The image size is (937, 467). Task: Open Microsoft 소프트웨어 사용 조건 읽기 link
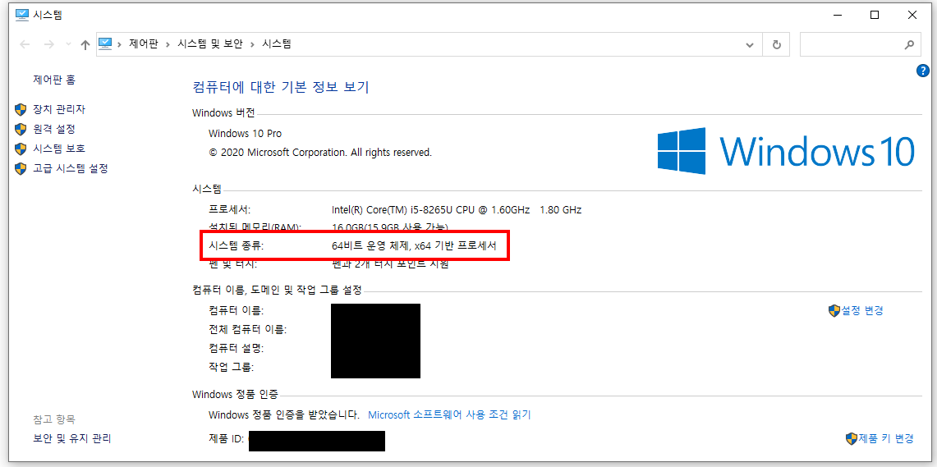[449, 414]
